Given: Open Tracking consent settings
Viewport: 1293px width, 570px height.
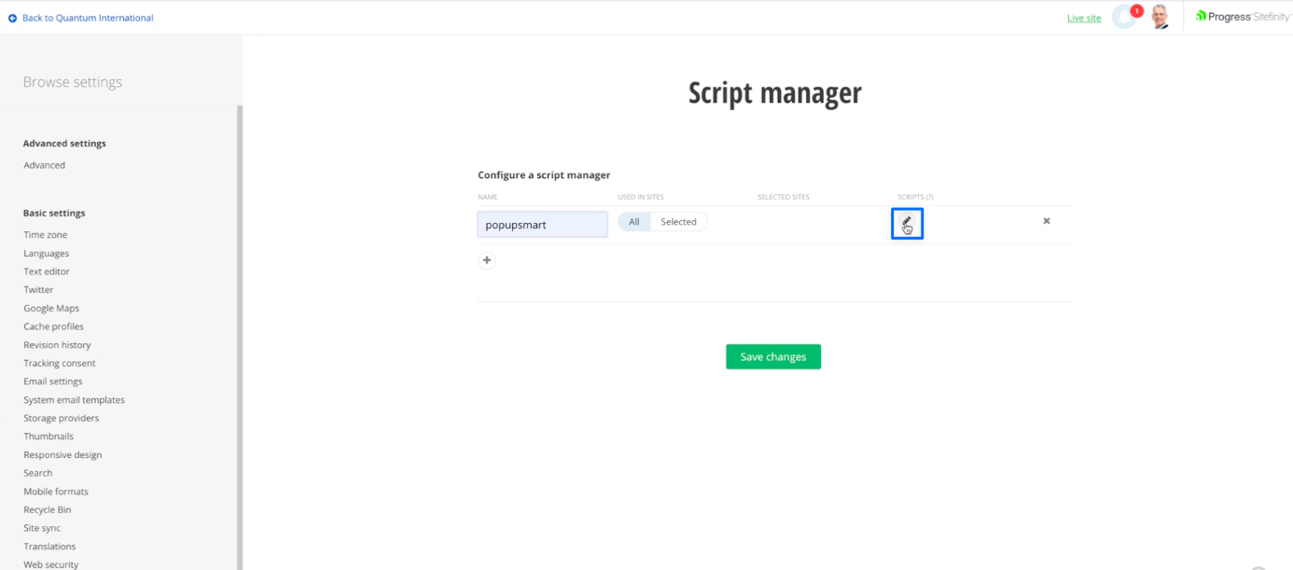Looking at the screenshot, I should [x=60, y=363].
